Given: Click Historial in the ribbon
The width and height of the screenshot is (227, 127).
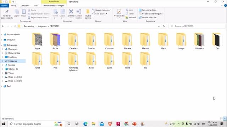Looking at the screenshot, I should [131, 17].
